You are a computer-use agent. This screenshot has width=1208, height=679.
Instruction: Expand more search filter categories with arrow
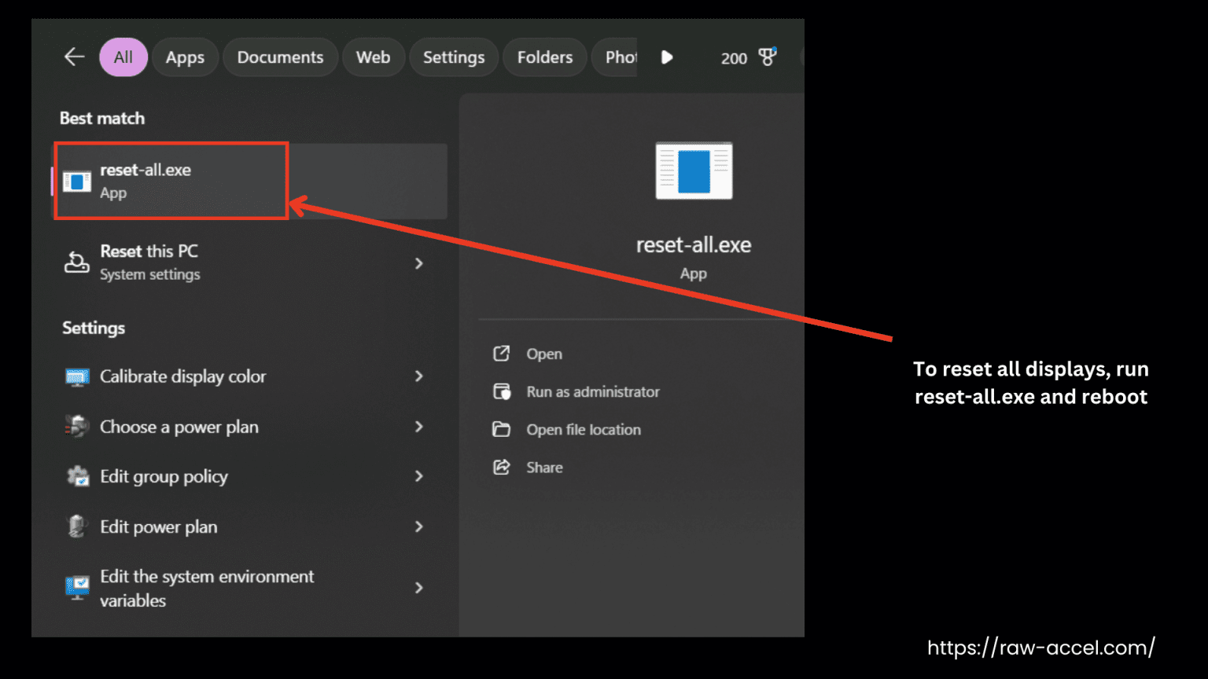666,57
